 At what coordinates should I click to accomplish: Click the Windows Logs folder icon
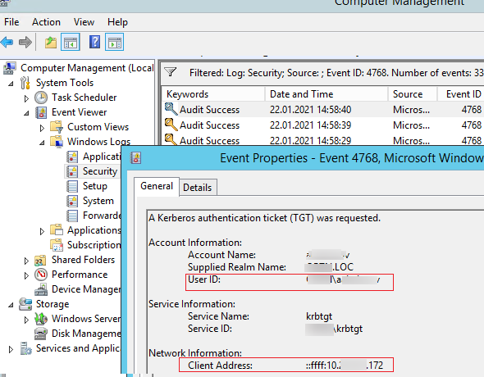(x=57, y=142)
